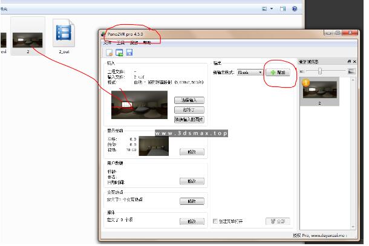Open the 2_out video file icon
Screen dimensions: 369x246
(x=64, y=33)
